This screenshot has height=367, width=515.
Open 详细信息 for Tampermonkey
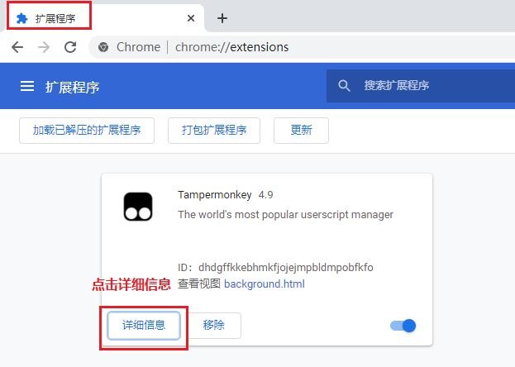click(144, 326)
